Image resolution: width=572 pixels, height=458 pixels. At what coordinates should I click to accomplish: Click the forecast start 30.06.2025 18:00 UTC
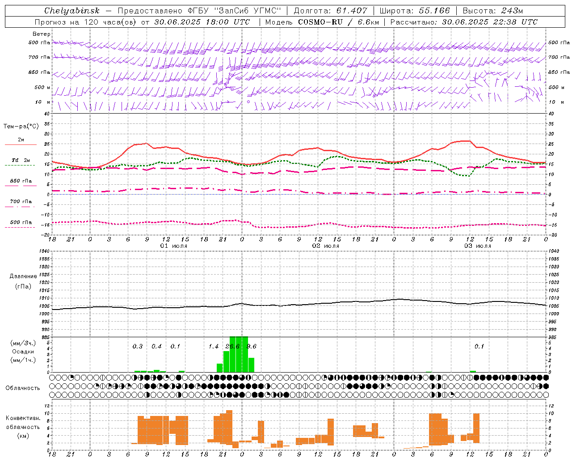[202, 22]
